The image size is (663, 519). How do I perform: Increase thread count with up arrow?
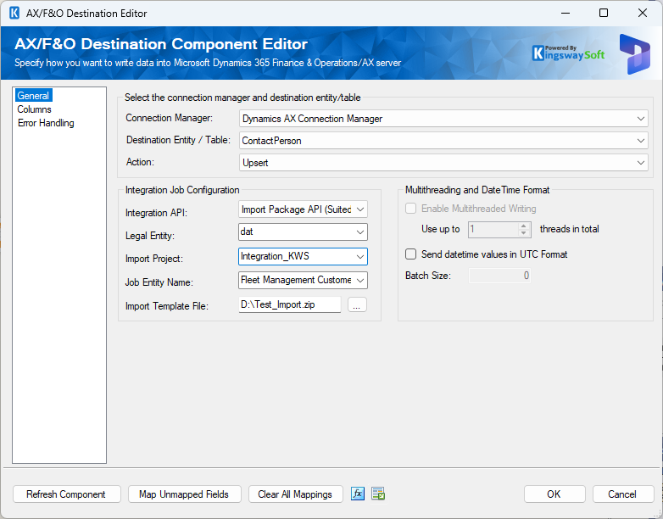pyautogui.click(x=524, y=226)
